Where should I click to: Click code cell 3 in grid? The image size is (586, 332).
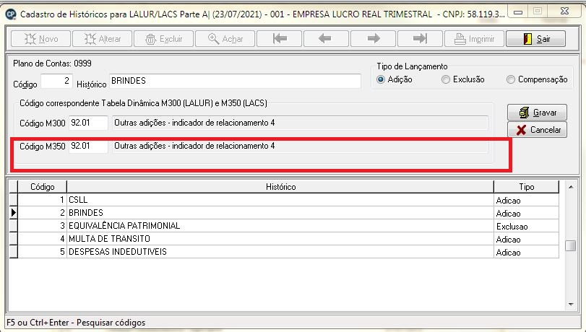coord(42,226)
